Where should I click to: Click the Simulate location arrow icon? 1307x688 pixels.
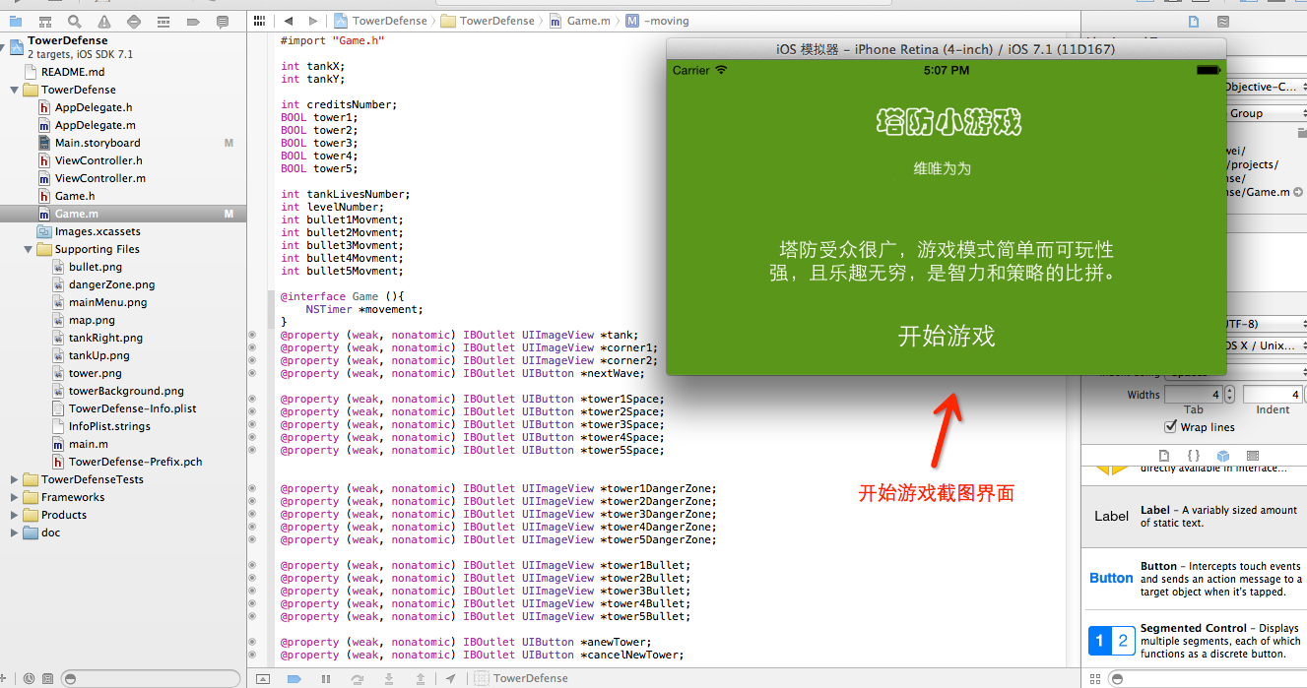point(451,678)
